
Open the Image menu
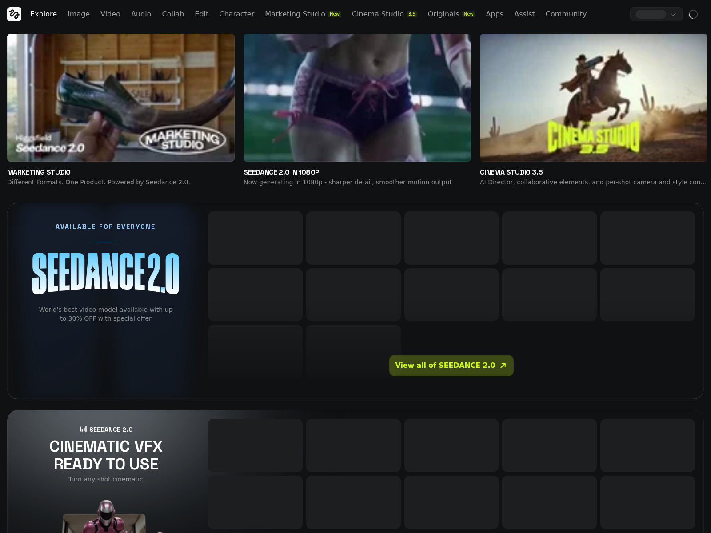[x=79, y=14]
